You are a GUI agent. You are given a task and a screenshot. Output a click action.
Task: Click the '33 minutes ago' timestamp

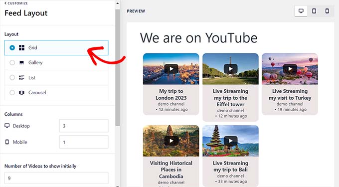pyautogui.click(x=232, y=182)
